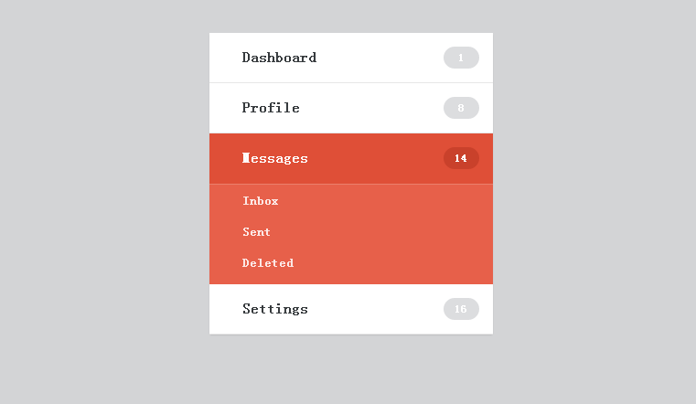Screen dimensions: 696x404
Task: Open the Dashboard menu item
Action: (x=351, y=58)
